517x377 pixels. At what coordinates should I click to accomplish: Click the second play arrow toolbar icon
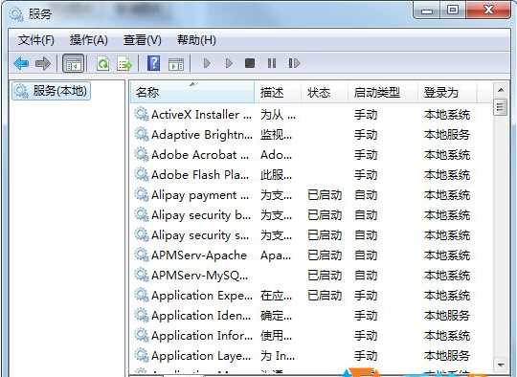(229, 63)
